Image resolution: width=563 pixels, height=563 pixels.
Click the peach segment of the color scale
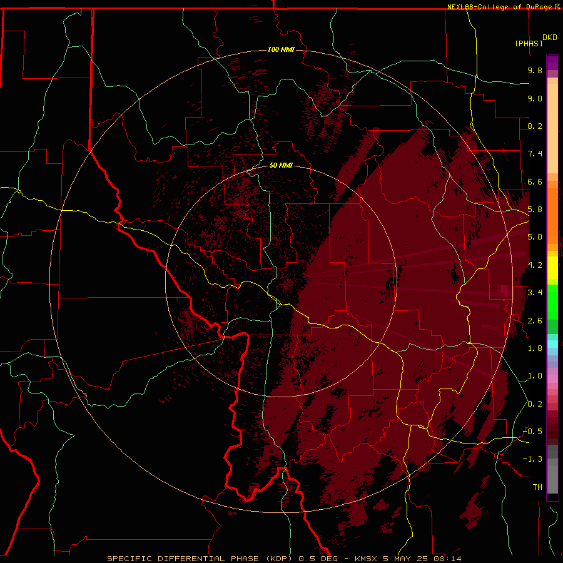pyautogui.click(x=552, y=128)
